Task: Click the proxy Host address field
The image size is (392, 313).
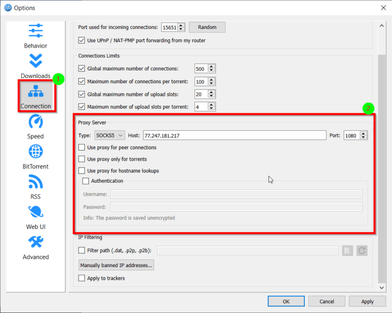Action: [x=234, y=135]
